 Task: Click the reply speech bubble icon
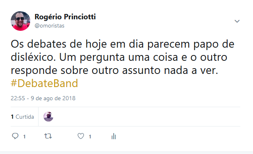pos(15,136)
